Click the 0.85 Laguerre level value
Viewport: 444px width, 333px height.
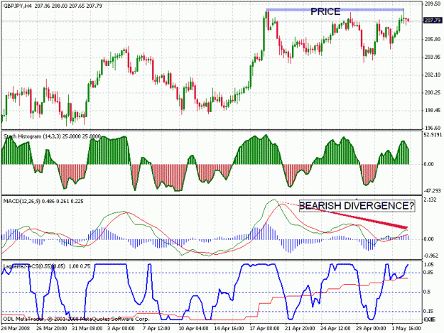click(430, 273)
